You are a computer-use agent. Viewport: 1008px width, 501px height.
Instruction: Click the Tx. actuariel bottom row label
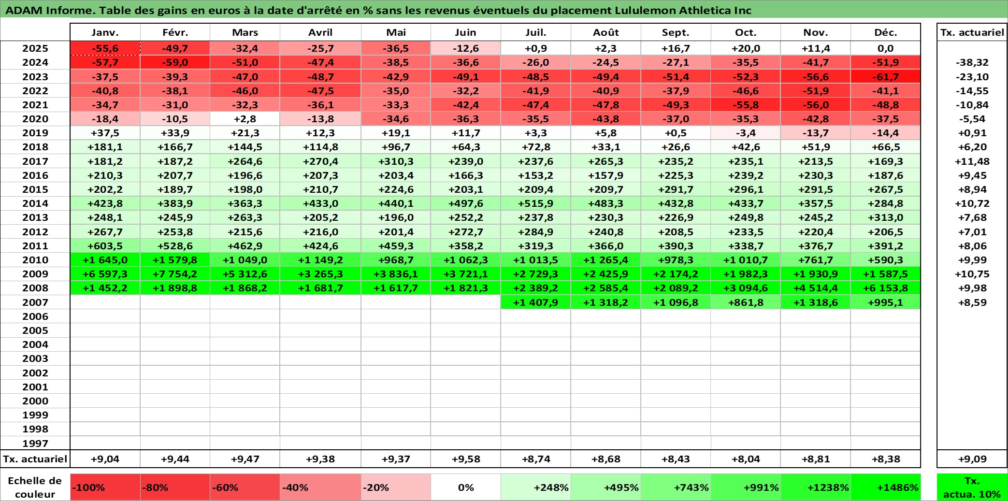click(35, 459)
